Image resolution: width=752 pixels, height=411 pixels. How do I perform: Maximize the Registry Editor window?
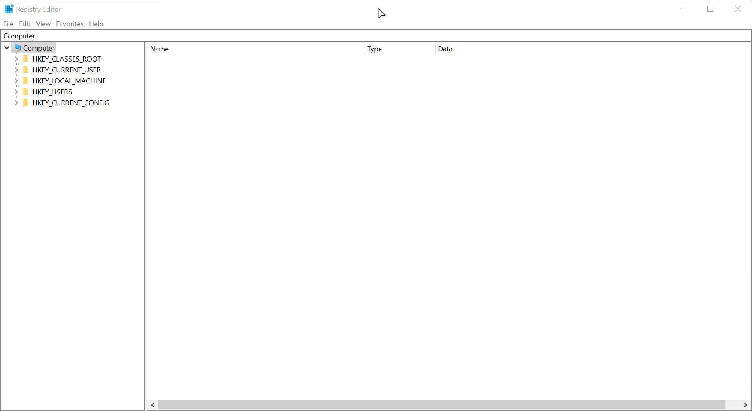[x=710, y=9]
